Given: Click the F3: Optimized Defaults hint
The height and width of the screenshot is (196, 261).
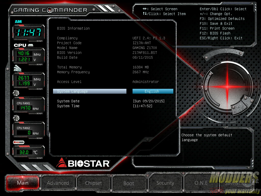Looking at the screenshot, I should point(222,19).
